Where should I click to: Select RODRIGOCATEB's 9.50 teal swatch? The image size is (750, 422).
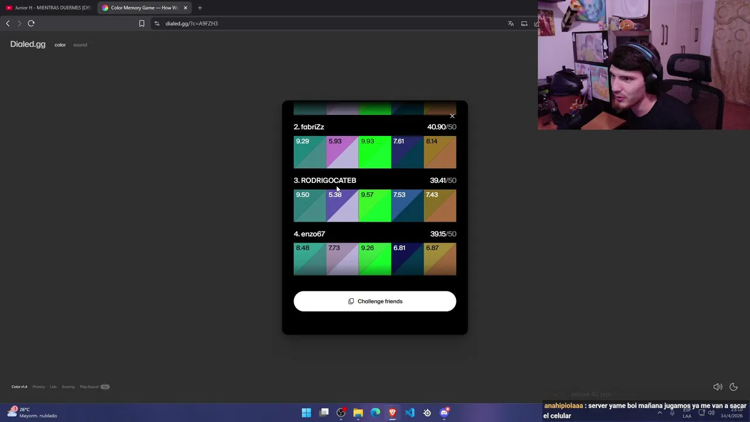(x=310, y=206)
